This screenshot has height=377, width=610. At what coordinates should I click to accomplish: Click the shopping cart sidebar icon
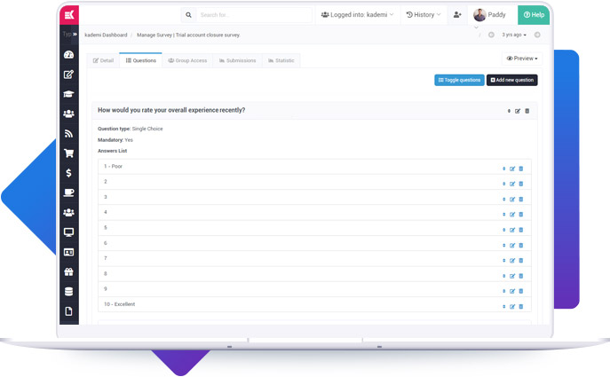68,153
